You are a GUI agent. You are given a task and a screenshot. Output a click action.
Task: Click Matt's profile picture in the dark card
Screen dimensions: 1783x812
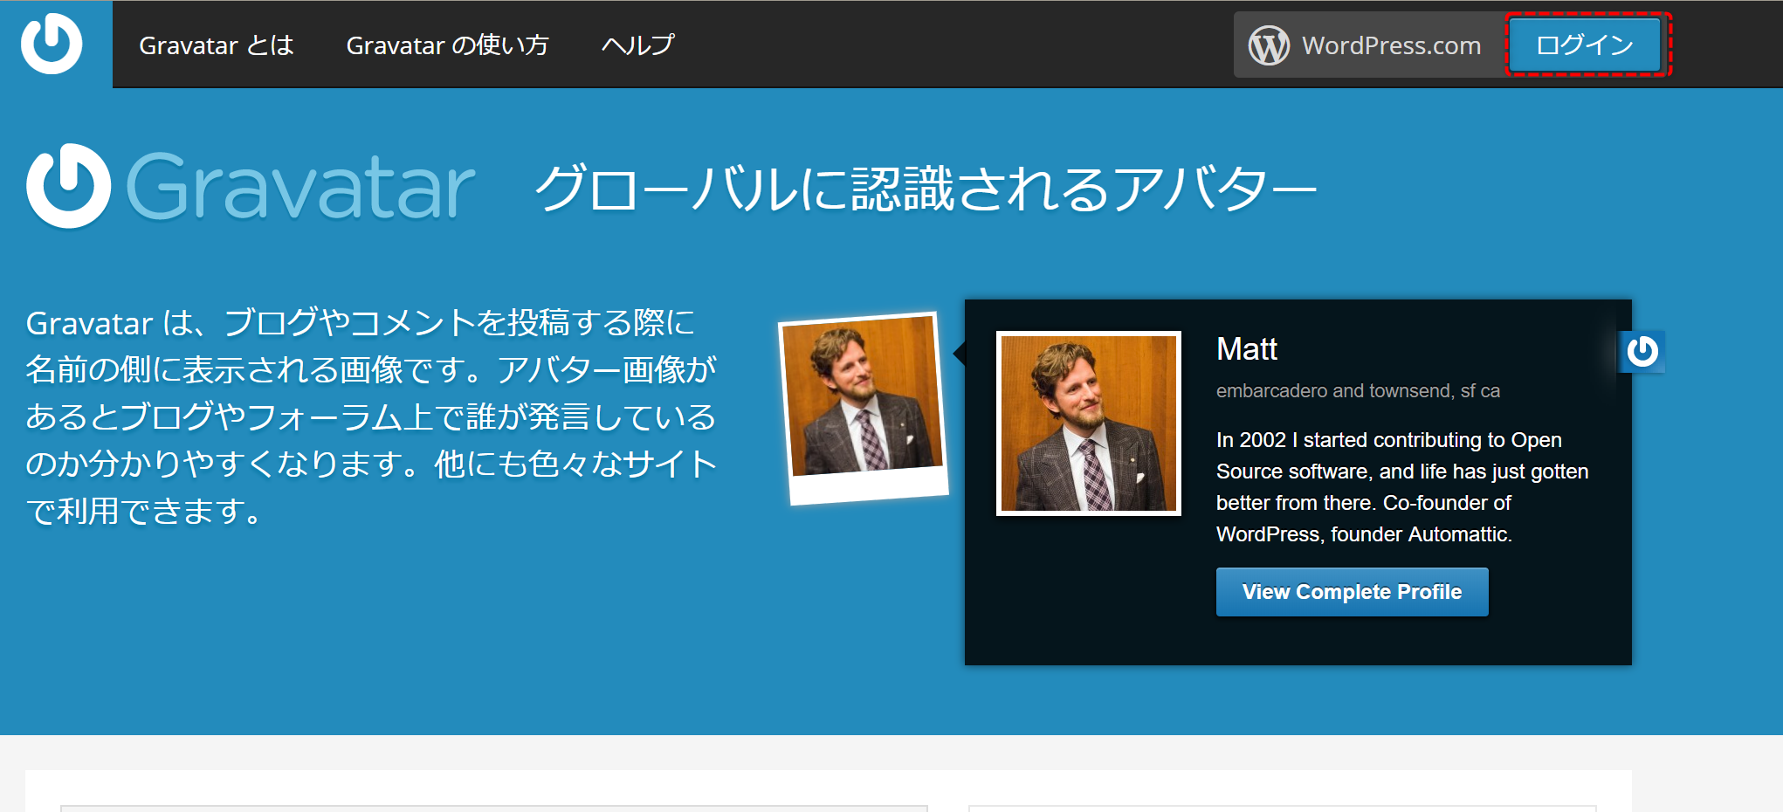pos(1089,423)
